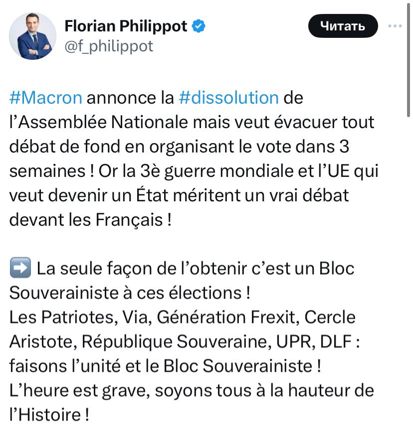413x442 pixels.
Task: Open the three-dot more options menu
Action: (x=395, y=26)
